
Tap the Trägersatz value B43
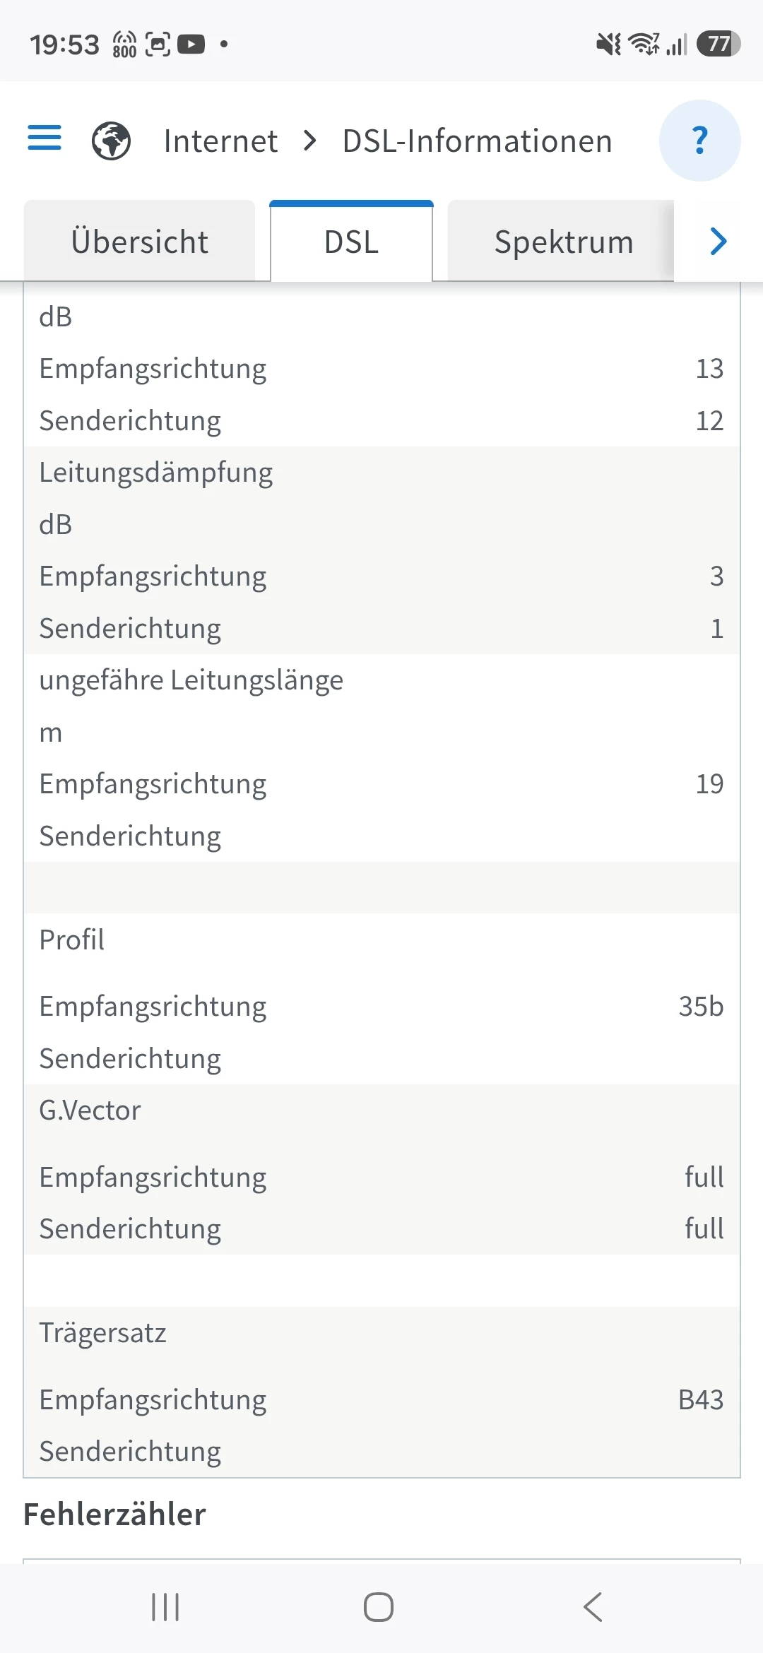tap(701, 1399)
